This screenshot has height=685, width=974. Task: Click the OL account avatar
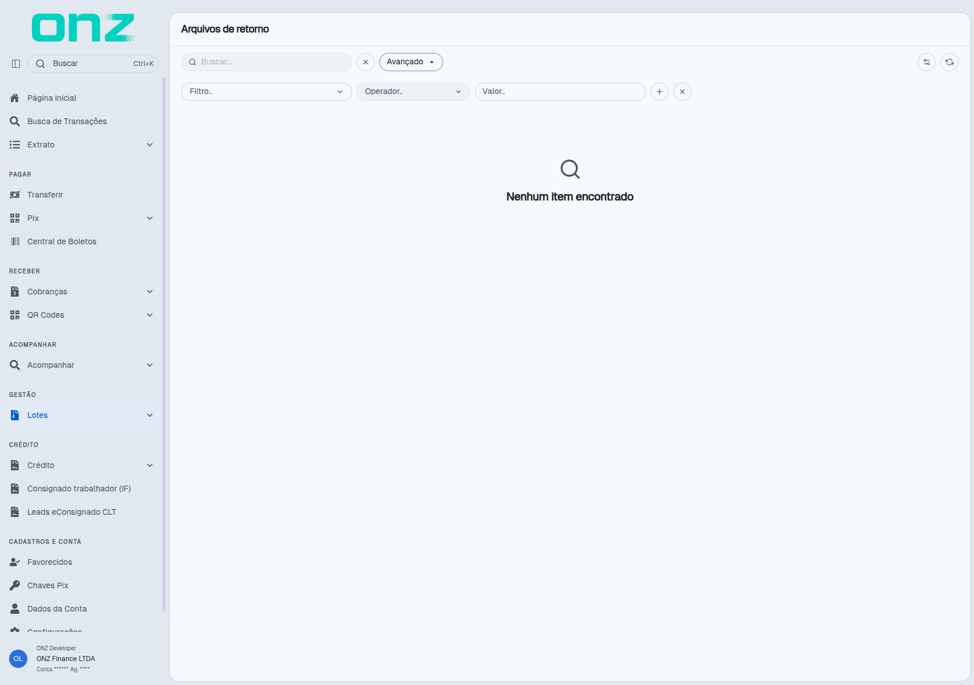pos(18,659)
